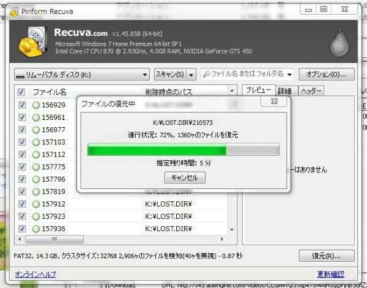Screen dimensions: 367x288
Task: Click the Recuva hard hat logo icon
Action: coord(33,42)
